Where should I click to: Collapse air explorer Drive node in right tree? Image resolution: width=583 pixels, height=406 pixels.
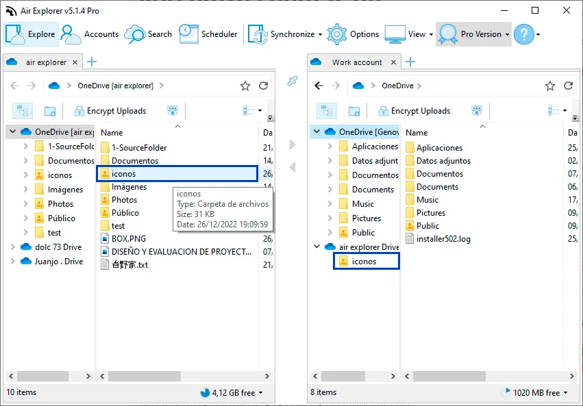click(317, 246)
